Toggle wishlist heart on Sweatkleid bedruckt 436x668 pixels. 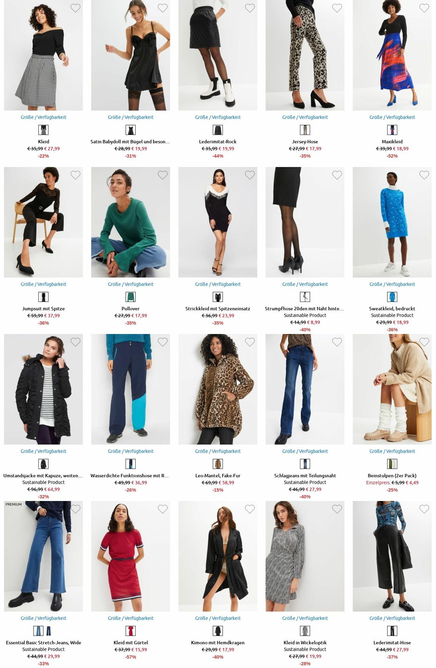point(424,175)
